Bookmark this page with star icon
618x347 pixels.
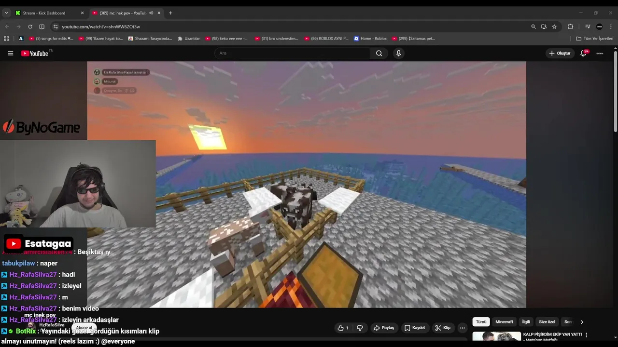[x=554, y=27]
